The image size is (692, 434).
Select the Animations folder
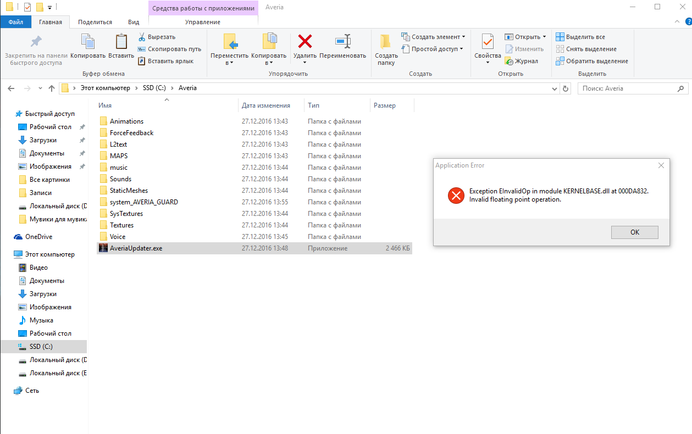[254, 121]
